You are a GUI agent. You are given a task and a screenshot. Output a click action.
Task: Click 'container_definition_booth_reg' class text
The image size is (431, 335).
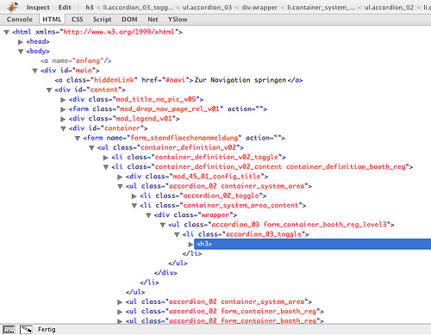tap(346, 167)
